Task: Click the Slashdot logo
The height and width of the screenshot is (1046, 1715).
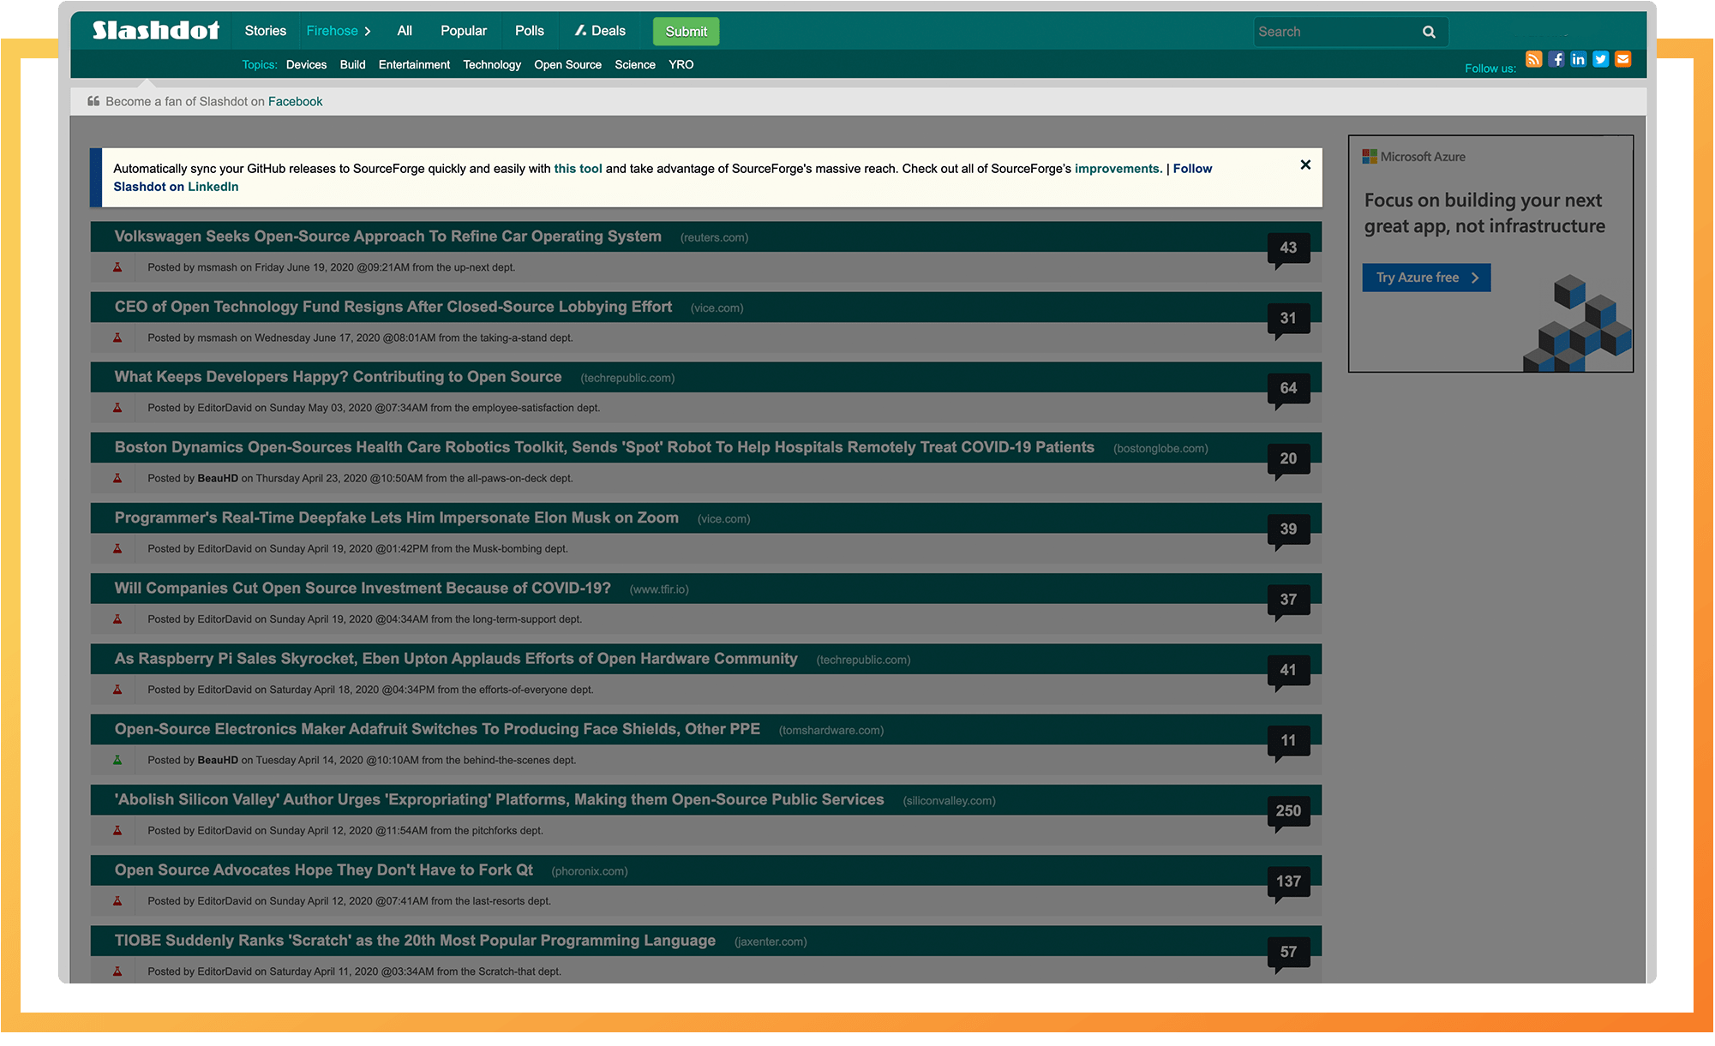Action: click(155, 30)
